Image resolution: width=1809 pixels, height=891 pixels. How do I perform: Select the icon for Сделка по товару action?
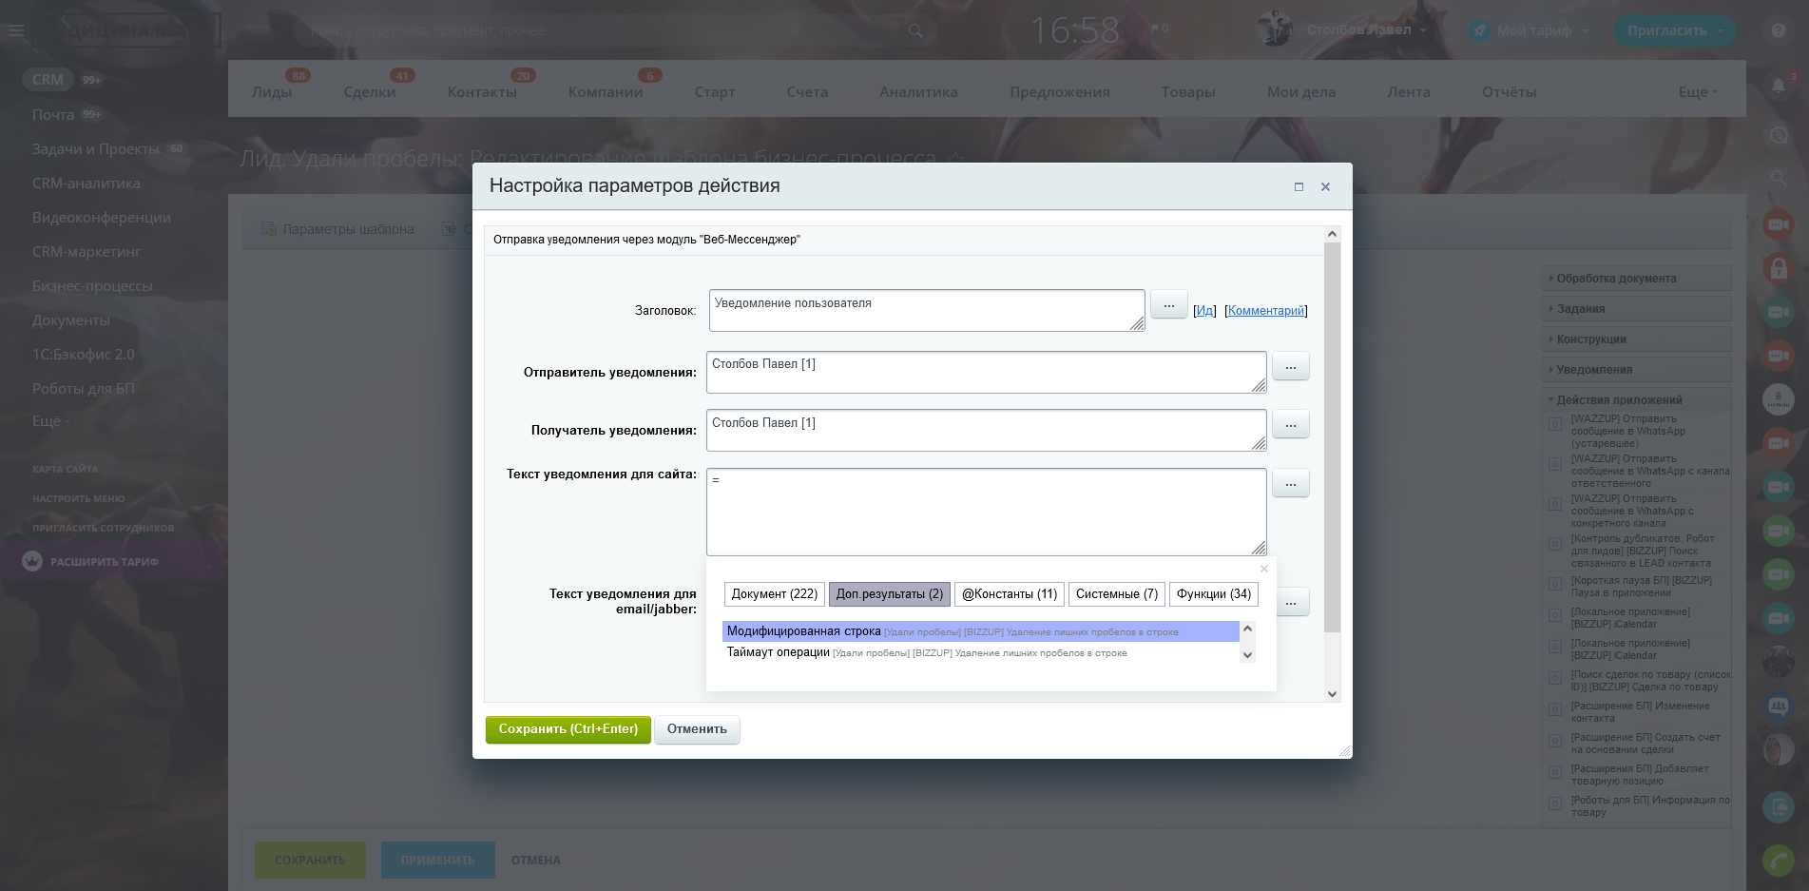click(1555, 680)
